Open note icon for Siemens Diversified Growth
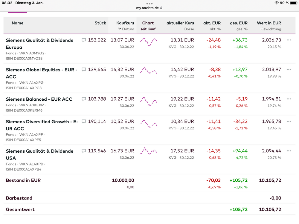 tap(84, 122)
